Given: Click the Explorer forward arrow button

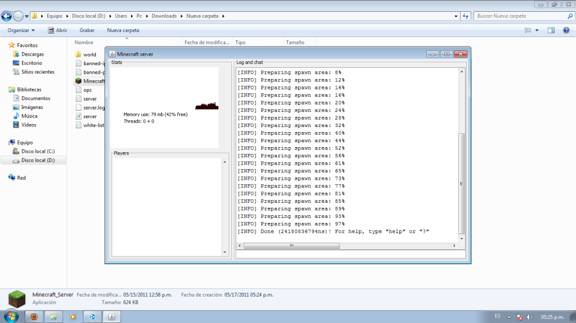Looking at the screenshot, I should [x=17, y=16].
